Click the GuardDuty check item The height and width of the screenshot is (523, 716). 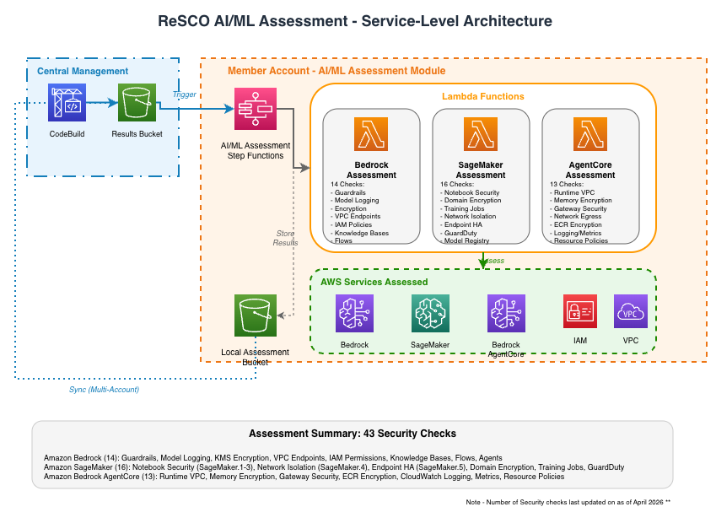click(460, 233)
